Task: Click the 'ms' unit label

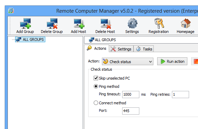Action: 143,95
